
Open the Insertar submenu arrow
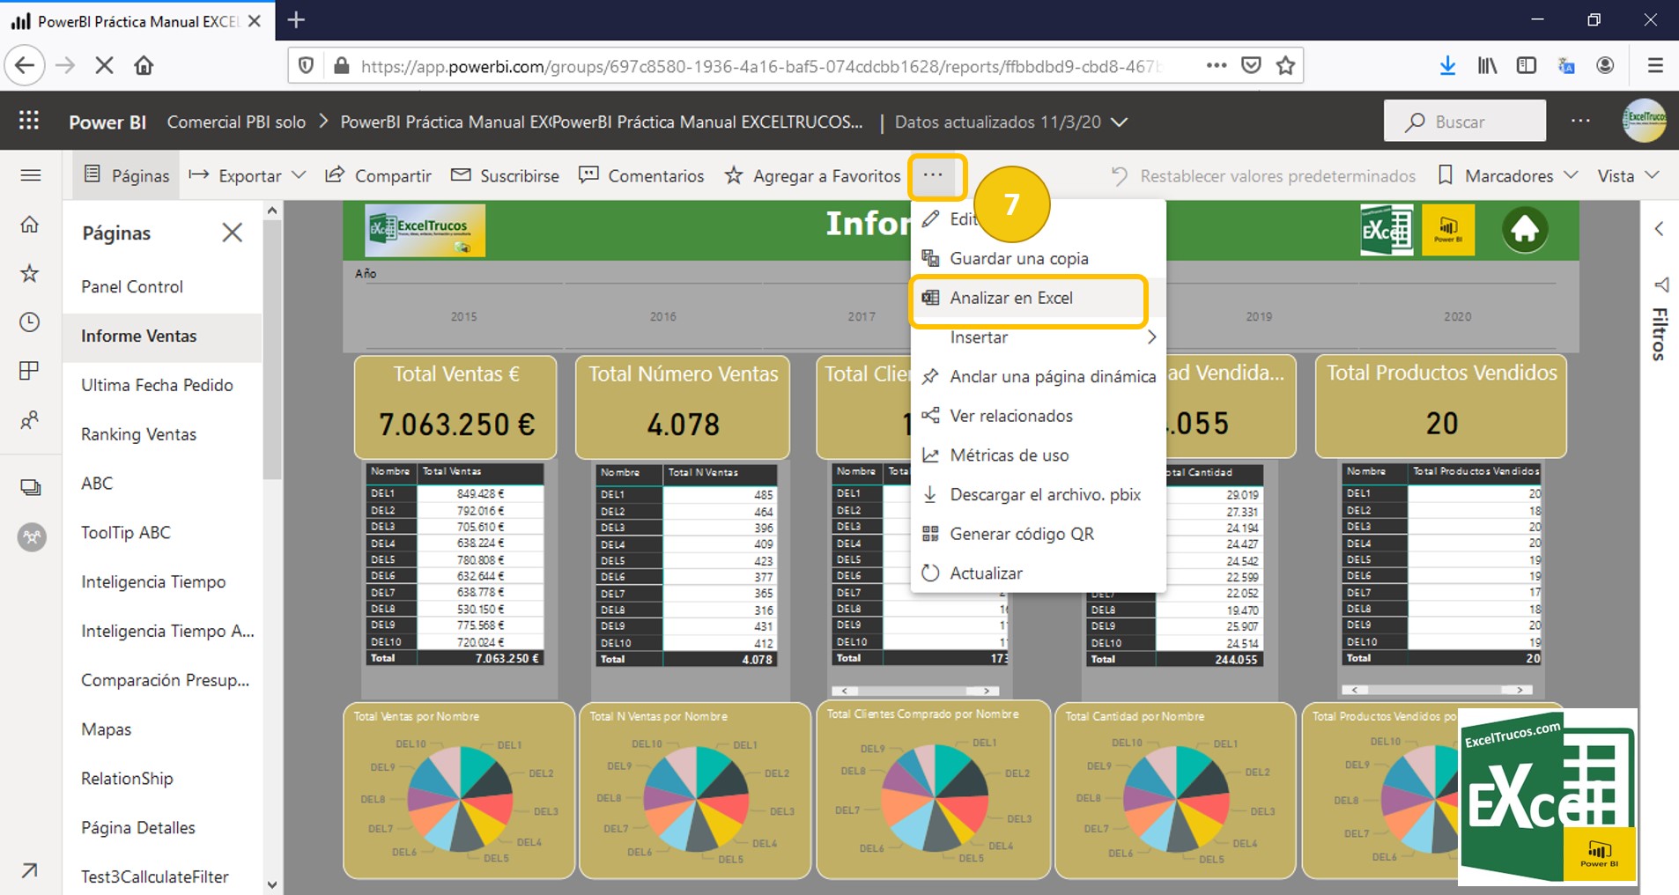click(x=1152, y=337)
